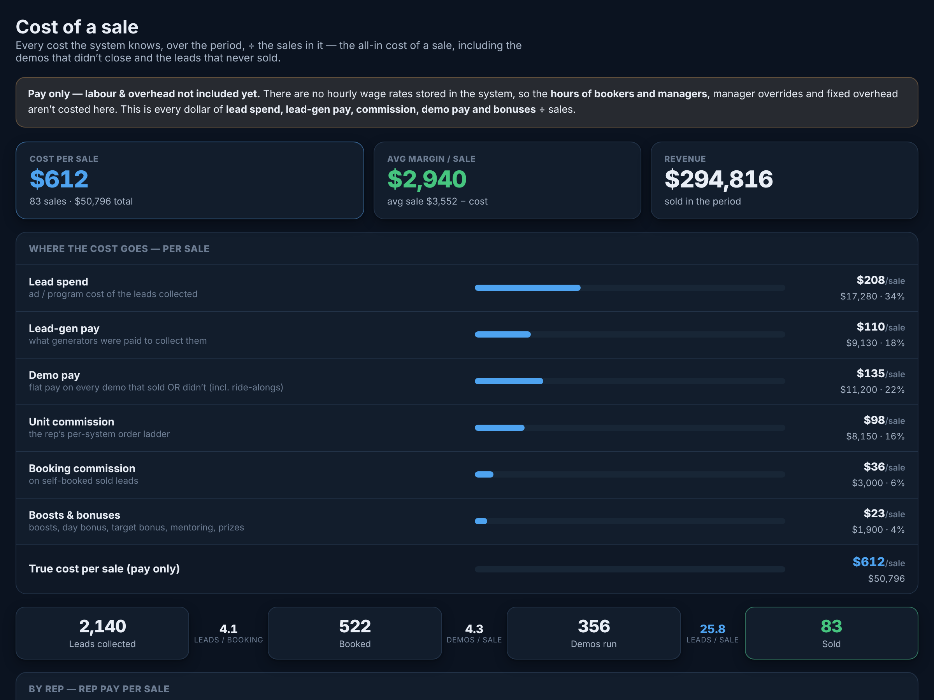Click the 'Cost of a sale' page heading

[77, 27]
